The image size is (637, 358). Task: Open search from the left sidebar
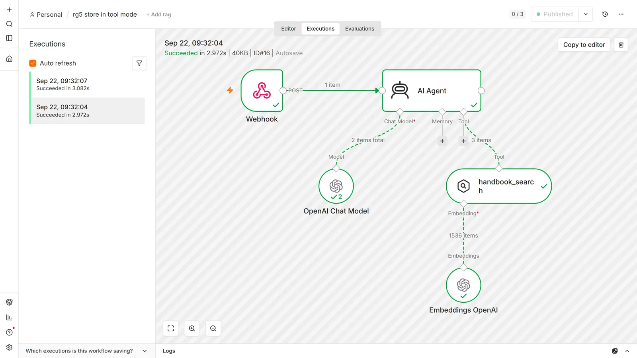tap(9, 24)
